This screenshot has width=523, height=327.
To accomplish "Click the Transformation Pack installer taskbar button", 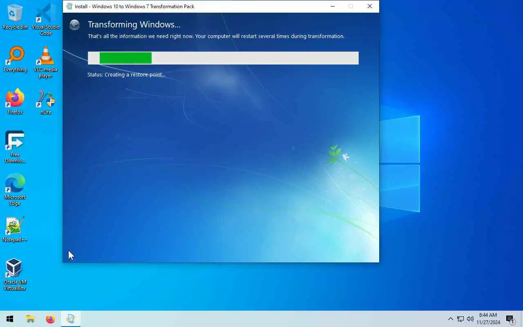I will pos(71,319).
